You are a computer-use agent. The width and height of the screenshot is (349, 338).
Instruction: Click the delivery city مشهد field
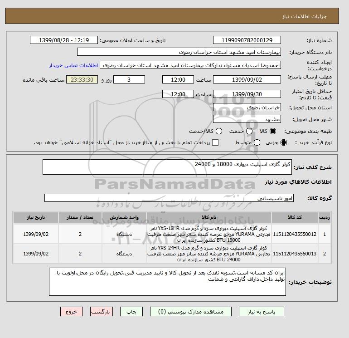point(247,119)
